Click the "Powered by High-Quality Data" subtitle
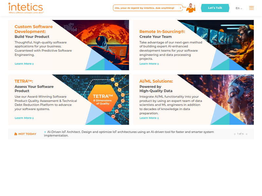Screen dimensions: 262x196 [x=156, y=89]
